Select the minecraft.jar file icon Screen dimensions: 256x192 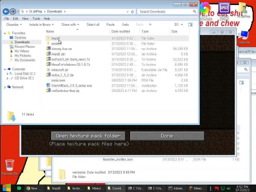pos(48,69)
